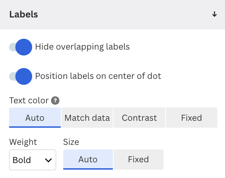
Task: Set label Size to Auto
Action: pyautogui.click(x=88, y=160)
